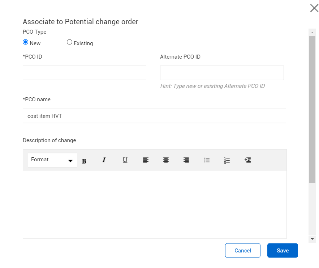Insert a bulleted list

tap(207, 160)
